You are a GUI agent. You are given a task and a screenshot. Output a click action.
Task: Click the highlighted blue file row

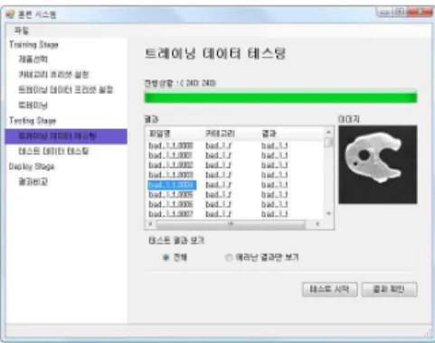(x=172, y=185)
